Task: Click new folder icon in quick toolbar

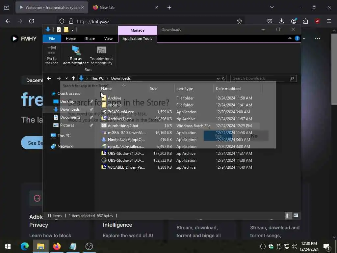Action: (x=66, y=30)
